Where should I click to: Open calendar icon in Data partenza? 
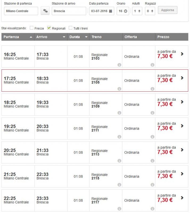point(111,11)
